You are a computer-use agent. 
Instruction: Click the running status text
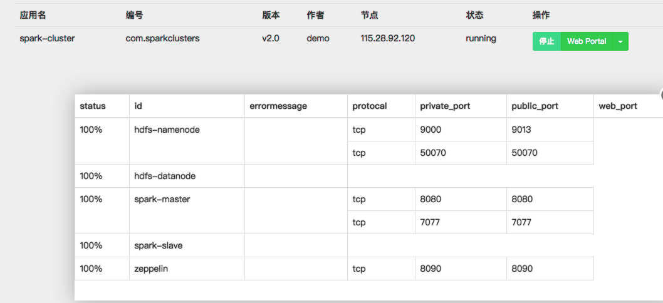[481, 38]
